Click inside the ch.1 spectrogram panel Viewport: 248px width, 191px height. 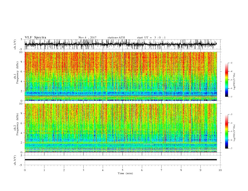pyautogui.click(x=121, y=76)
